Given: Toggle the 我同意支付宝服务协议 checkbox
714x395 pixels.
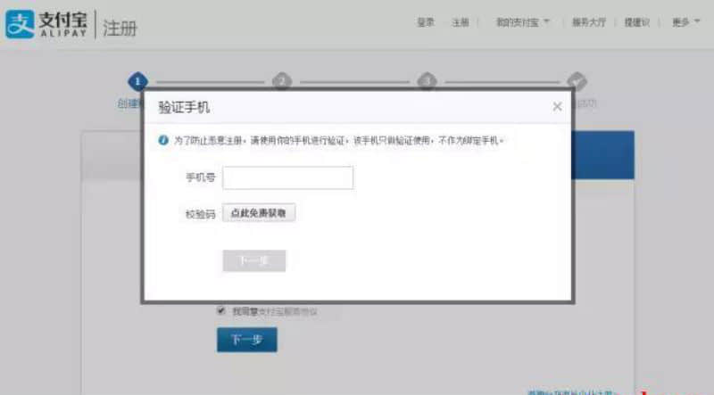Looking at the screenshot, I should click(221, 311).
